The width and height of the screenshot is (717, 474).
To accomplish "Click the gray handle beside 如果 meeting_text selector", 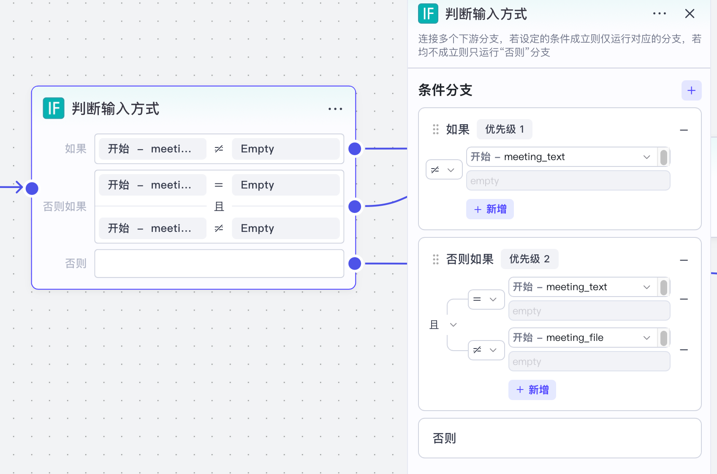I will (664, 157).
